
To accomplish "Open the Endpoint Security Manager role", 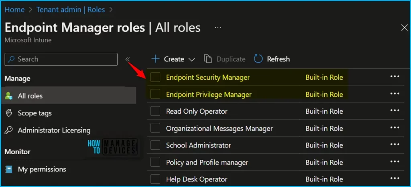I will point(208,77).
